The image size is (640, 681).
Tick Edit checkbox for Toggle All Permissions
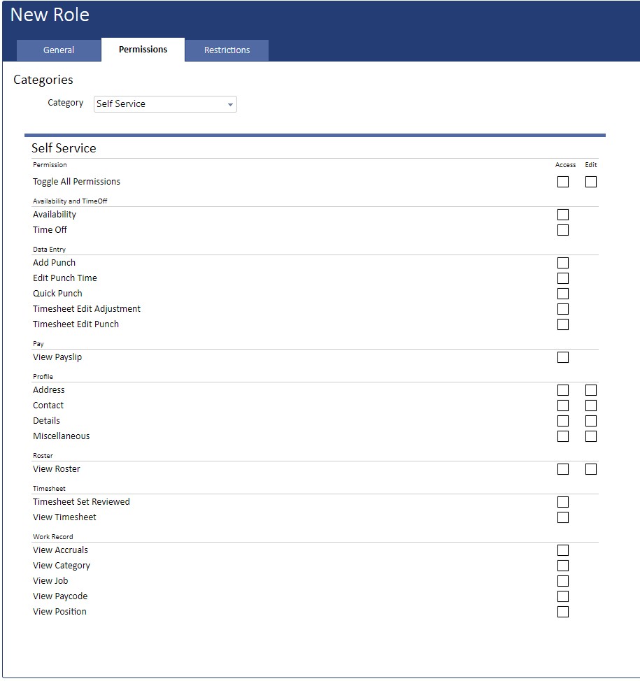pyautogui.click(x=590, y=182)
